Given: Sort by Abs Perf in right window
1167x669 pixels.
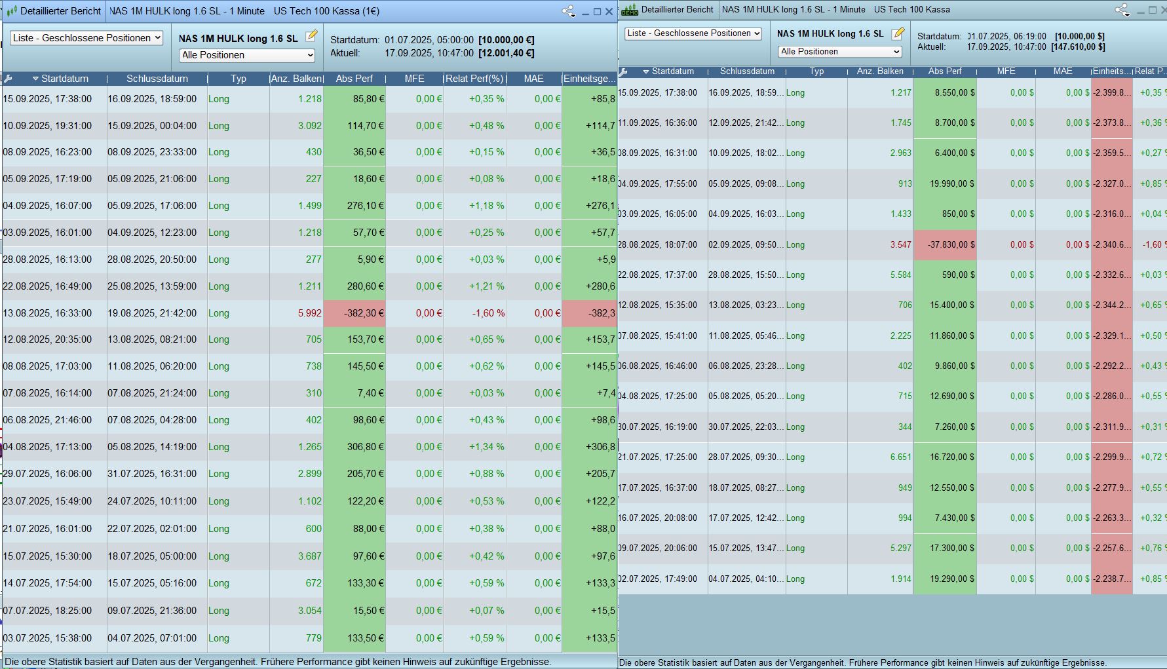Looking at the screenshot, I should [x=945, y=71].
